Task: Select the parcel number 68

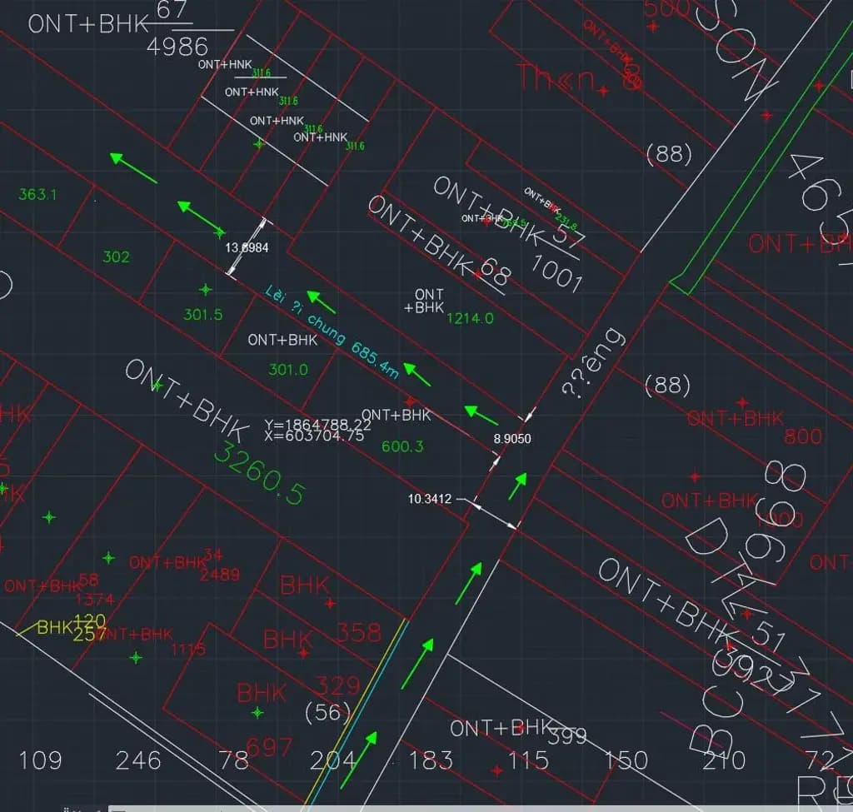Action: [494, 271]
